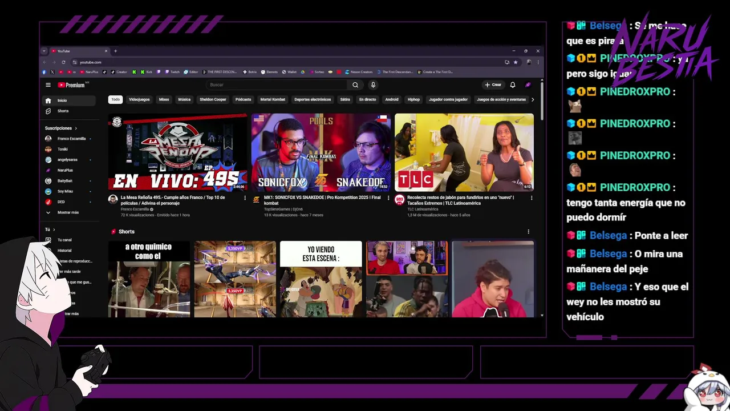Screen dimensions: 730x411
Task: Open the Twitch bookmark
Action: [172, 72]
